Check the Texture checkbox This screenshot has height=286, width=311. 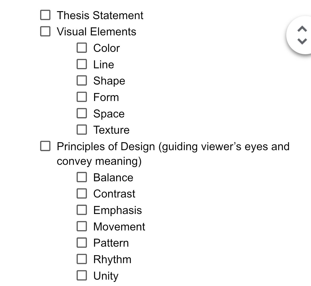pyautogui.click(x=82, y=129)
